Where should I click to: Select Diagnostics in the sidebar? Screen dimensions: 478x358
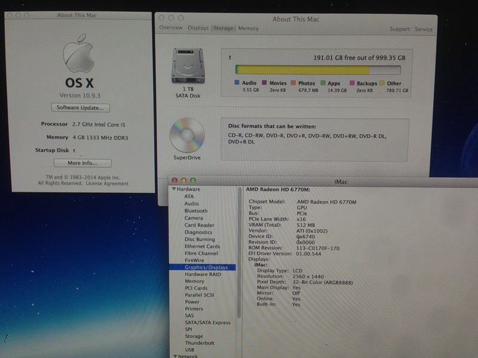click(x=198, y=232)
